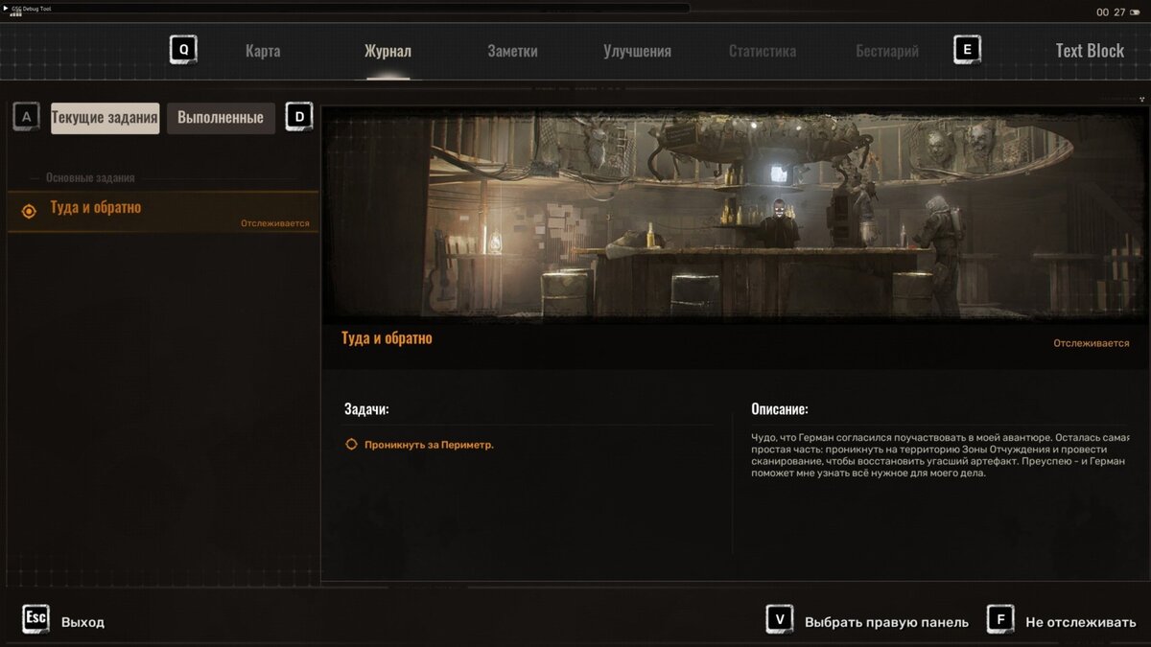Click the Q key icon for previous tab
Viewport: 1151px width, 647px height.
click(x=183, y=50)
